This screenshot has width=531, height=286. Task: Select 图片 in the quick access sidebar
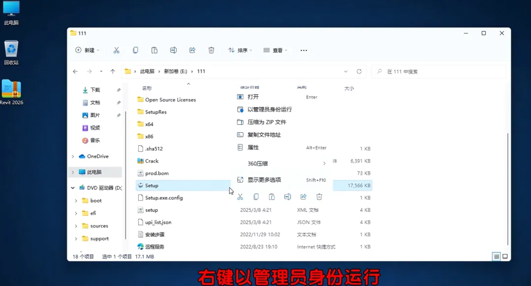click(x=95, y=115)
